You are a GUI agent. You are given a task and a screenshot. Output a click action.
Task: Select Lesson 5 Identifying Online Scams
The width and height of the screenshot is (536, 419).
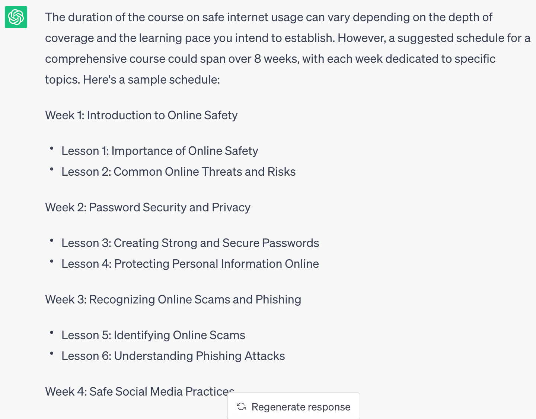[153, 335]
